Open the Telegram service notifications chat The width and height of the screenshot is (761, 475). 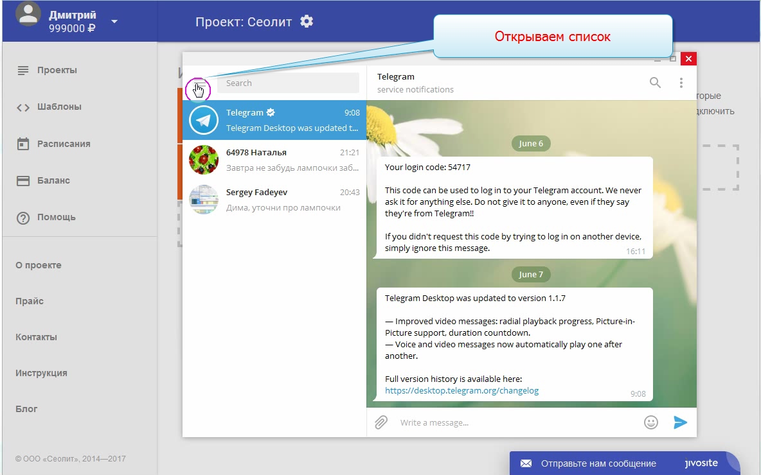(x=274, y=120)
